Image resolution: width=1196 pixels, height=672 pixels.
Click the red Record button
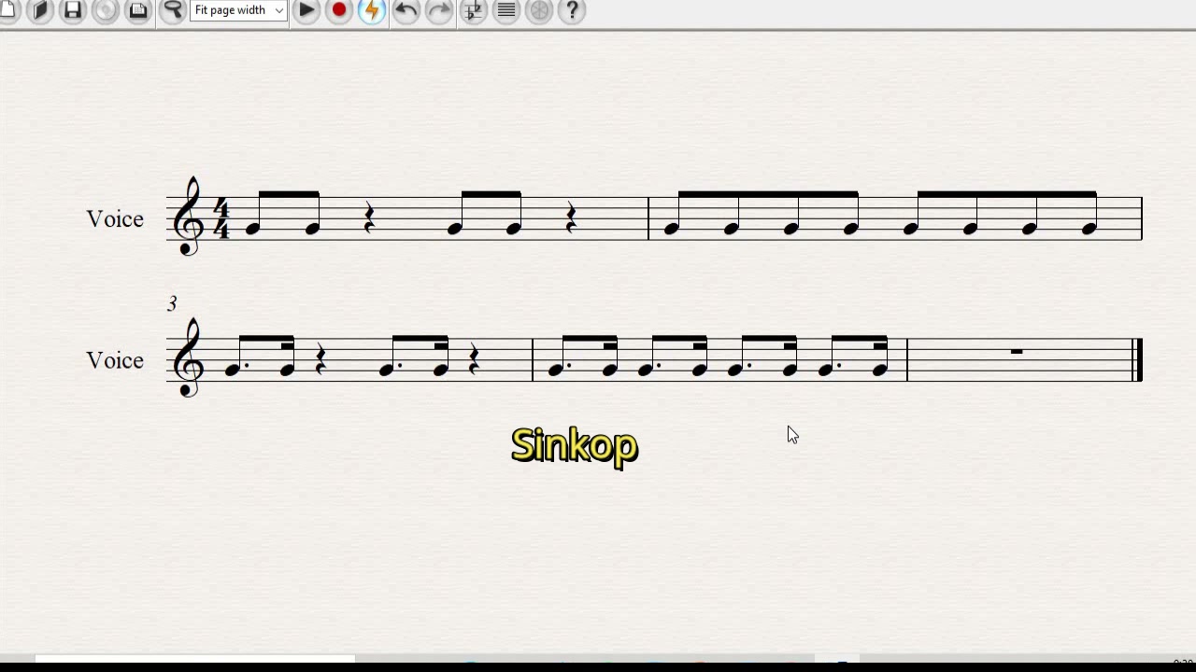coord(339,9)
